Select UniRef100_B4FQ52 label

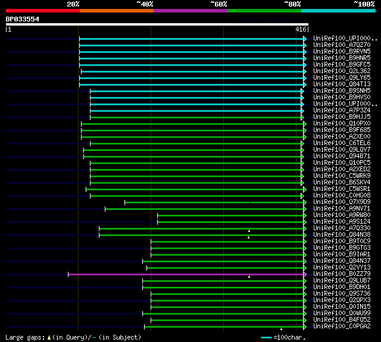click(342, 320)
